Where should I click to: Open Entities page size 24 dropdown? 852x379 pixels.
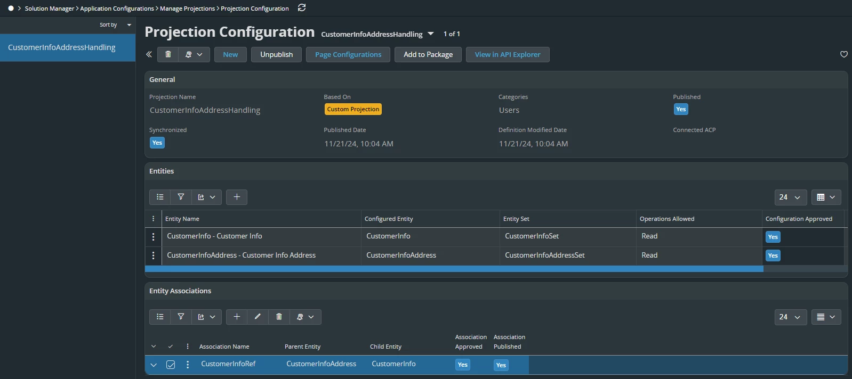pyautogui.click(x=790, y=197)
